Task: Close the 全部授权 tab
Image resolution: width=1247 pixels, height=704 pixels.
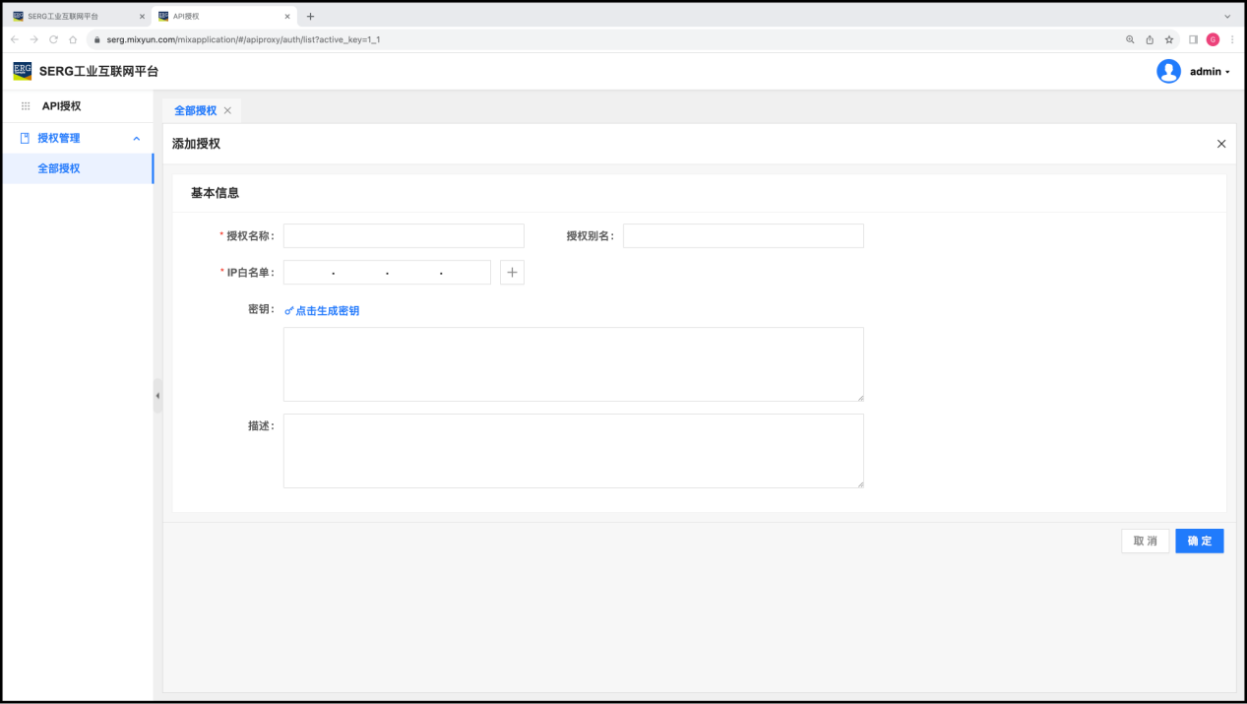Action: 227,110
